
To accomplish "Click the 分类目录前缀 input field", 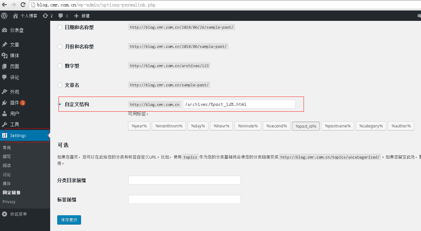I will pyautogui.click(x=185, y=180).
